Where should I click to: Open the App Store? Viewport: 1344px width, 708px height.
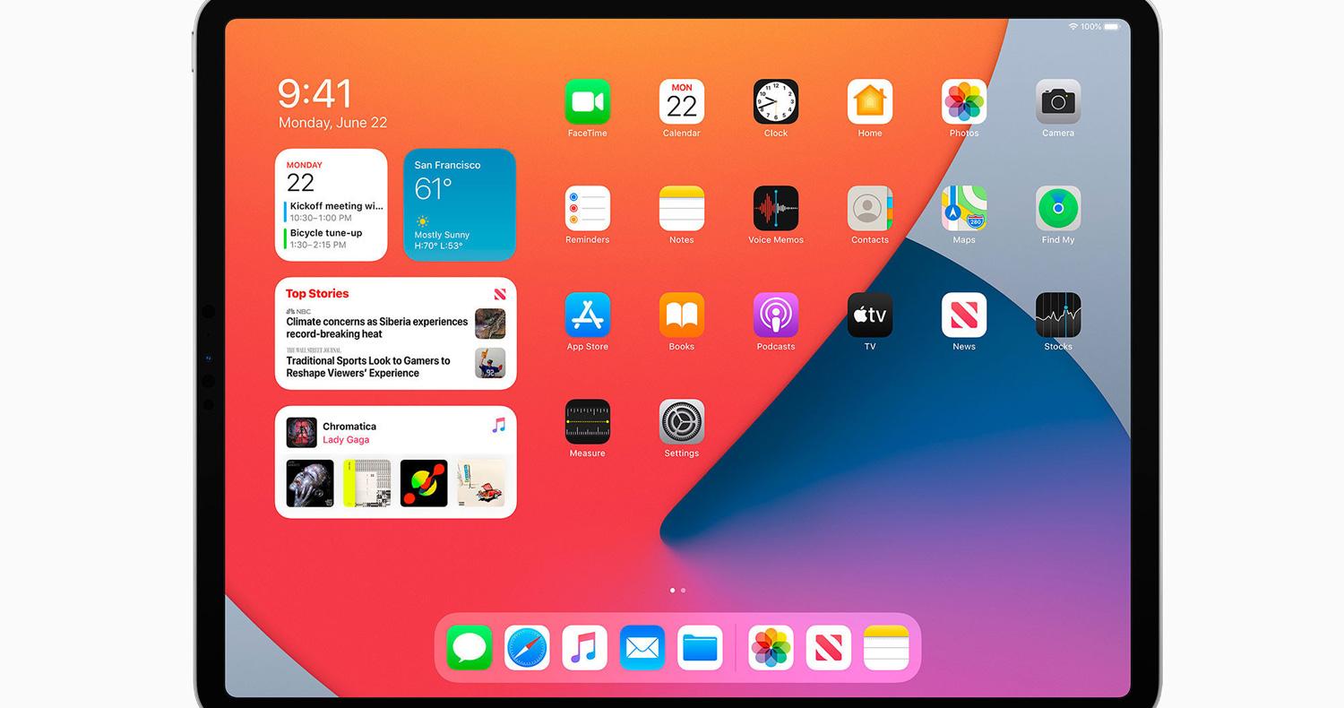tap(587, 315)
